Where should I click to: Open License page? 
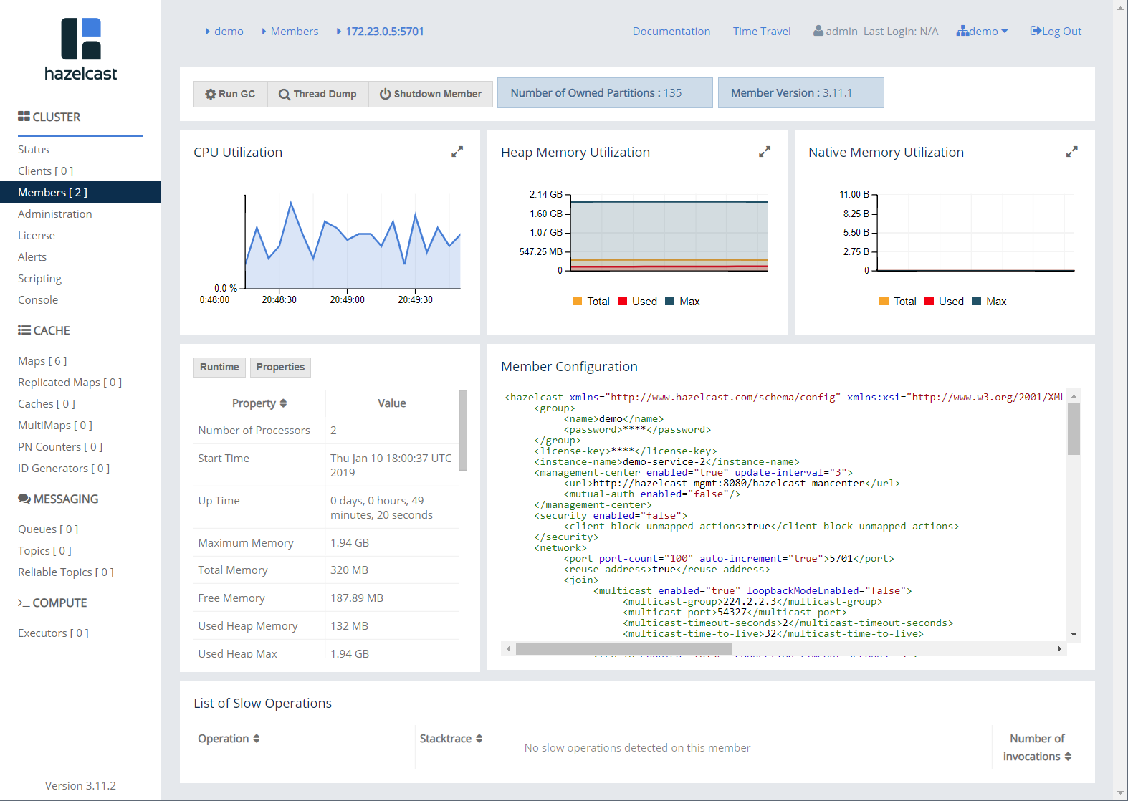pyautogui.click(x=37, y=235)
